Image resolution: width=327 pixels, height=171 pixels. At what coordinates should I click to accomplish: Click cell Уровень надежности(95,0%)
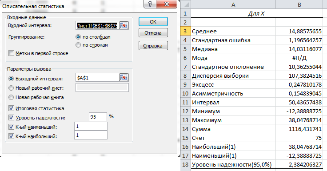(x=233, y=164)
